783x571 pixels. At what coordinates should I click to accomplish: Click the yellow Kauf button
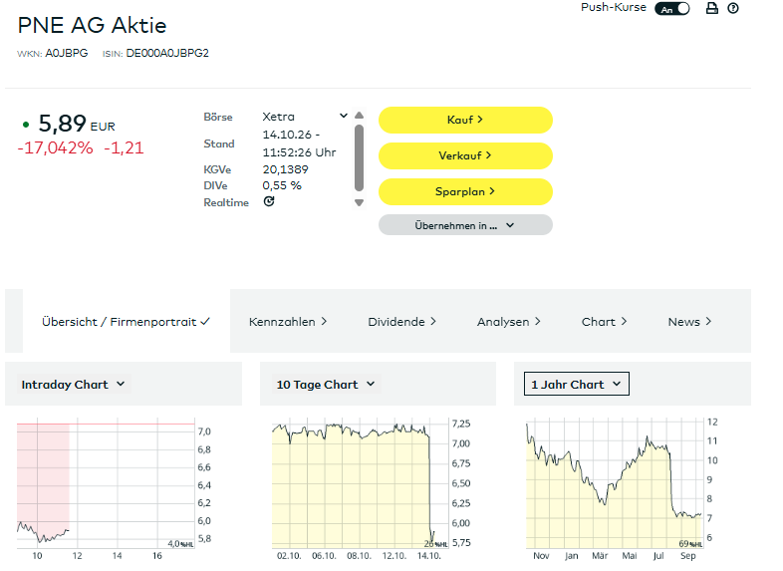[x=465, y=120]
